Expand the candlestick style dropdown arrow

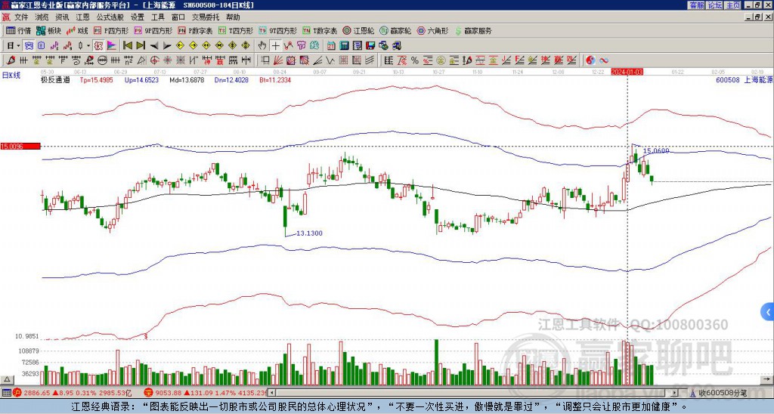click(88, 46)
